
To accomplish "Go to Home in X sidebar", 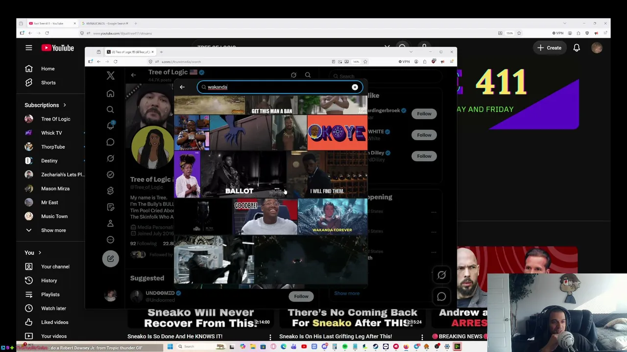I will 110,93.
